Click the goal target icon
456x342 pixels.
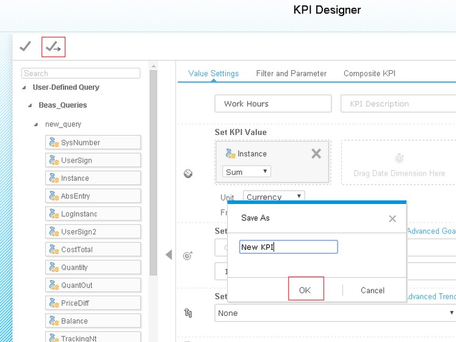pos(188,256)
